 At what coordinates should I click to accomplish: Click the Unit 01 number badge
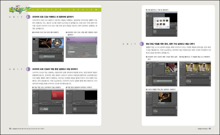click(x=28, y=16)
